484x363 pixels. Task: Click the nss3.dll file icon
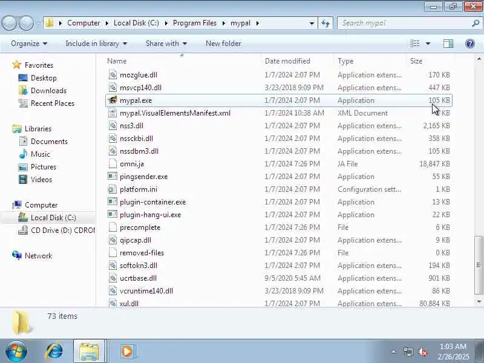coord(113,126)
